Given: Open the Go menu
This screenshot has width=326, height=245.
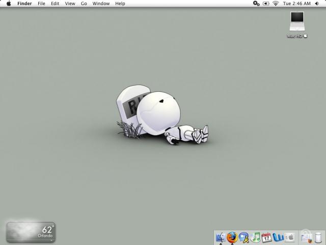Looking at the screenshot, I should 84,4.
